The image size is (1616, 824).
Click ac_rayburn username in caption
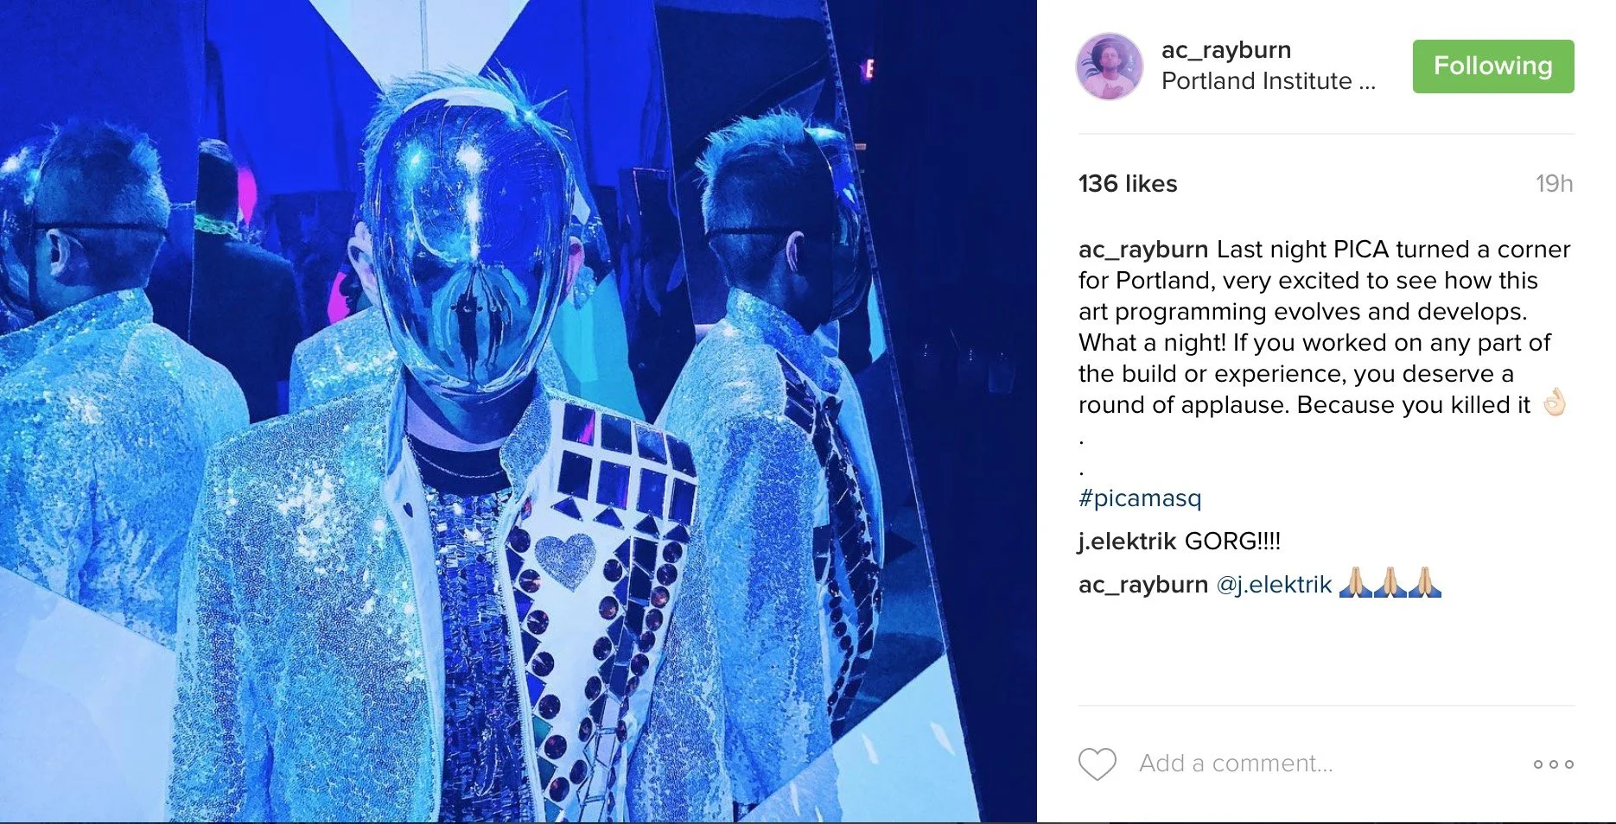1143,250
